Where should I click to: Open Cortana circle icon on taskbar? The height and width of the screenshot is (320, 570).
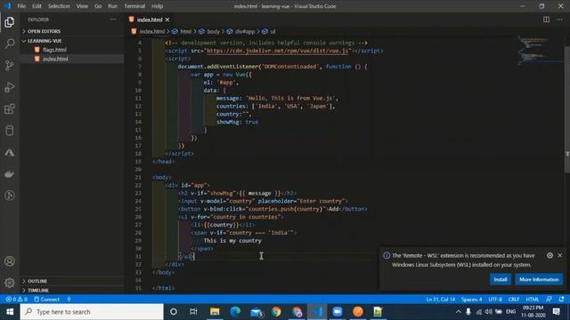pos(174,312)
